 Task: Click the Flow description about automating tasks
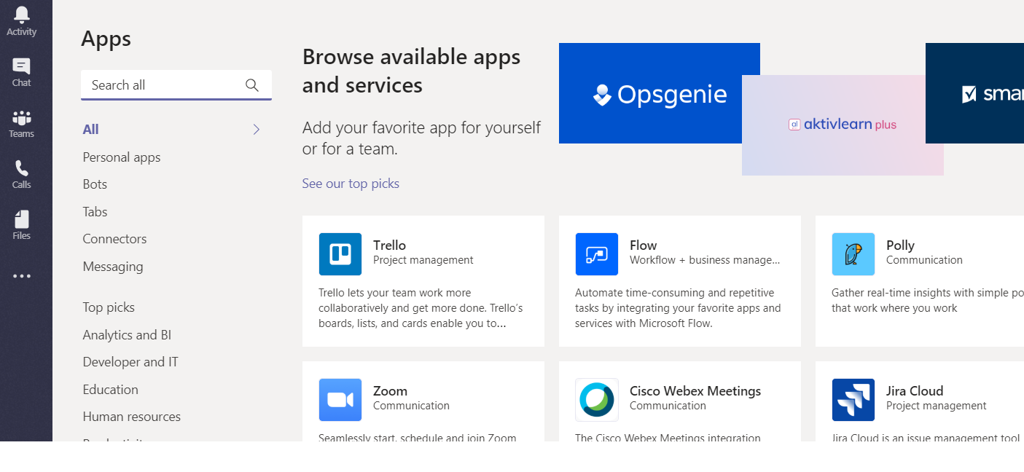(x=678, y=308)
